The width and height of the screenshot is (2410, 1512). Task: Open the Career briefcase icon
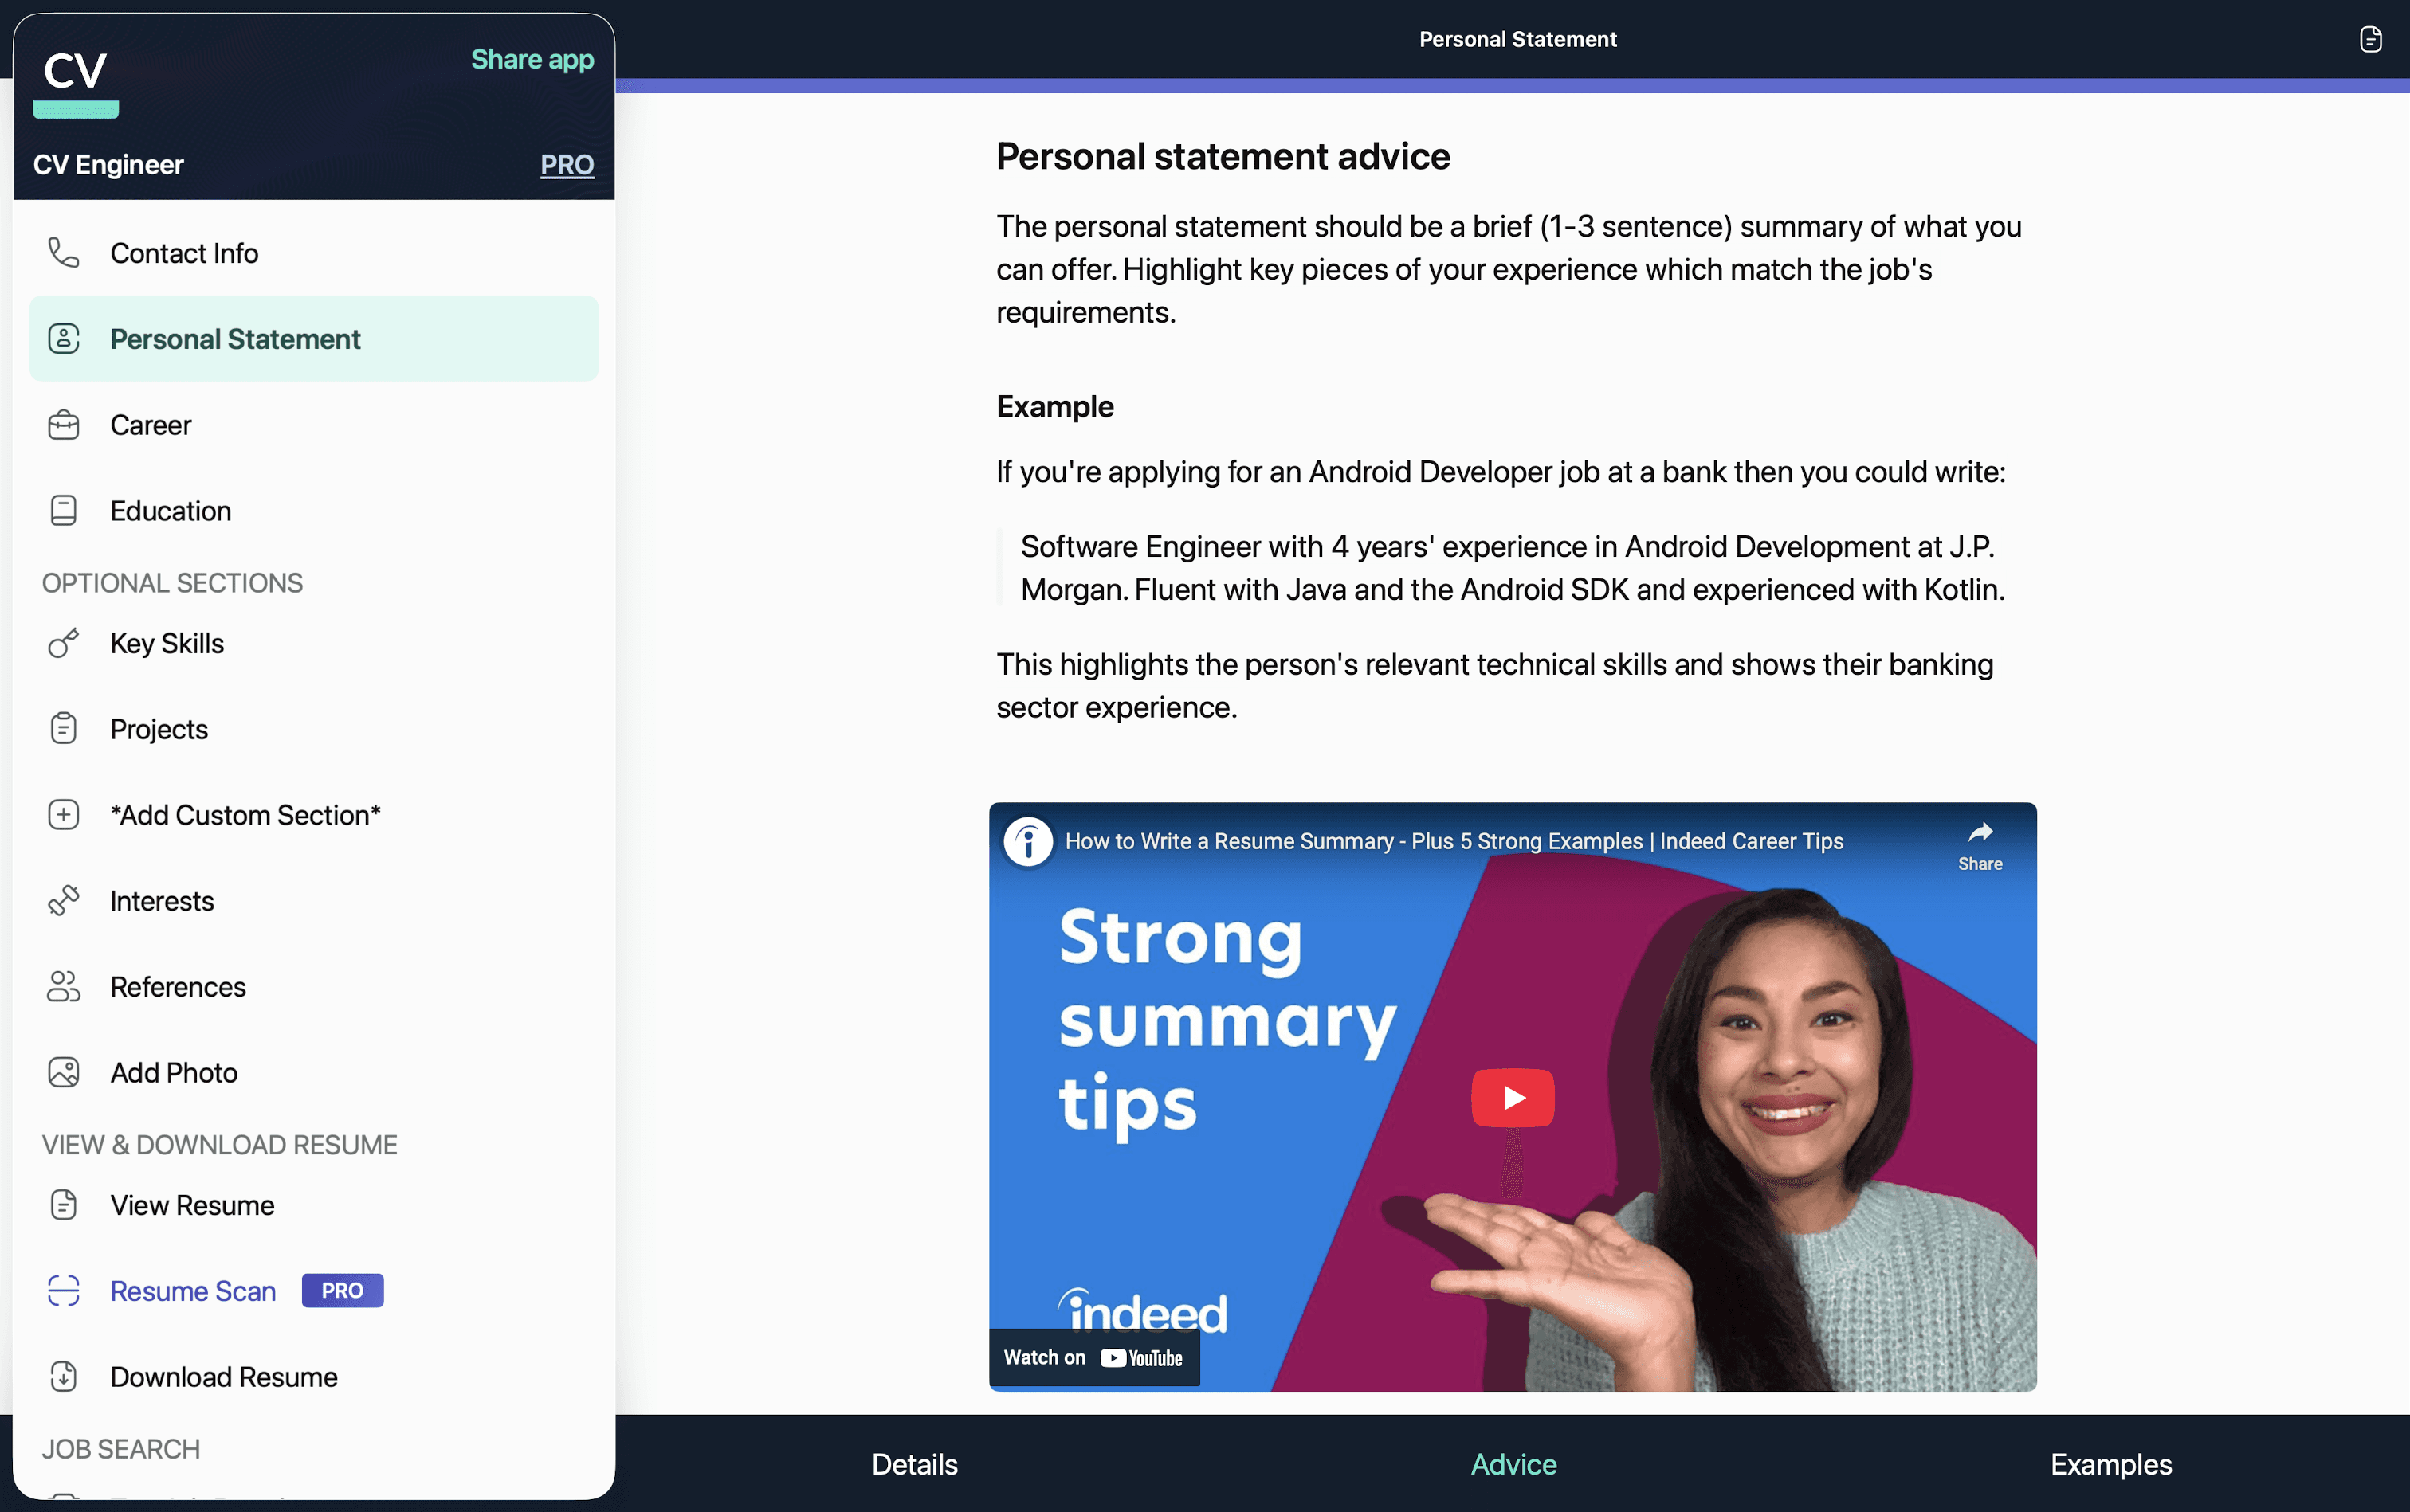pos(63,424)
